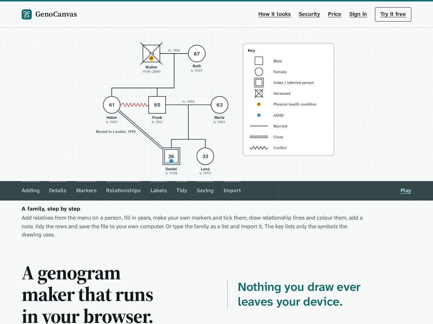Open the Details step tab

(58, 190)
